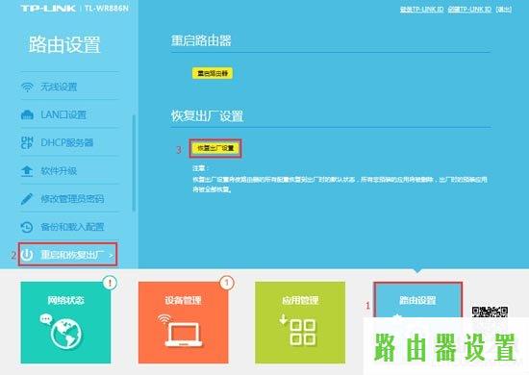Screen dimensions: 529x375
Task: Click the upload arrow icon beside 软件升级
Action: 27,171
